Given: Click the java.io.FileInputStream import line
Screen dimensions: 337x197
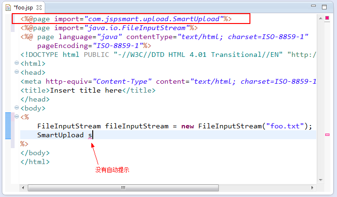Looking at the screenshot, I should [x=109, y=28].
